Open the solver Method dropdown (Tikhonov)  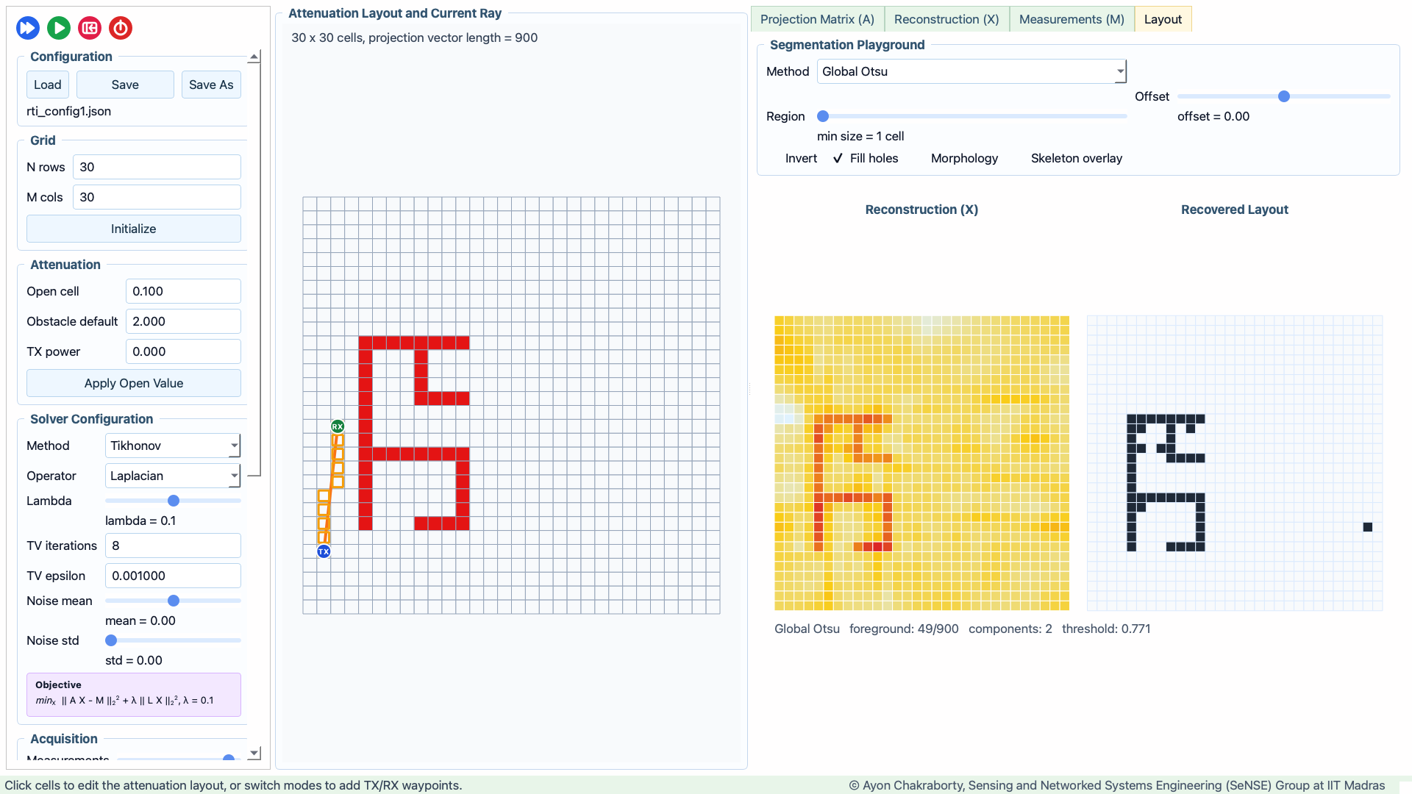tap(173, 446)
